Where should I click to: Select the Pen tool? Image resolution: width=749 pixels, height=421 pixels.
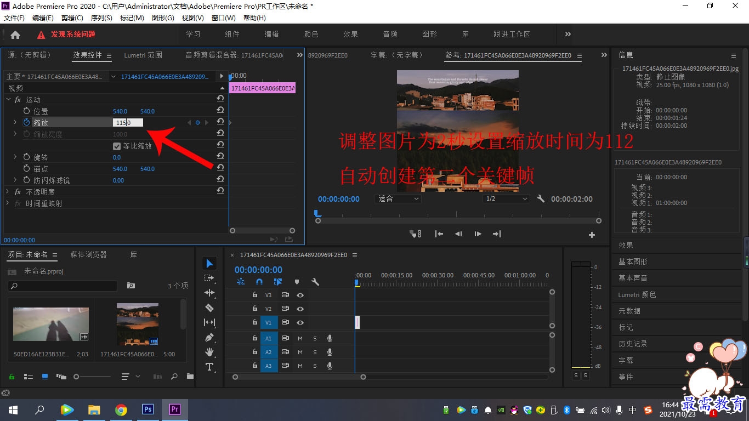(x=209, y=337)
